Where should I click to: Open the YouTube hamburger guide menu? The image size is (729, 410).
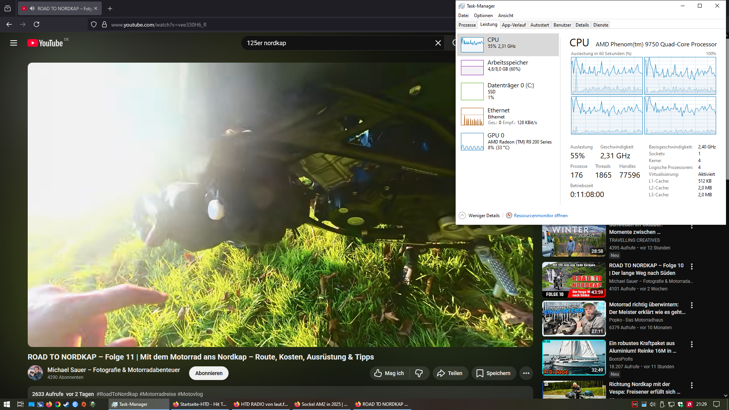tap(14, 43)
